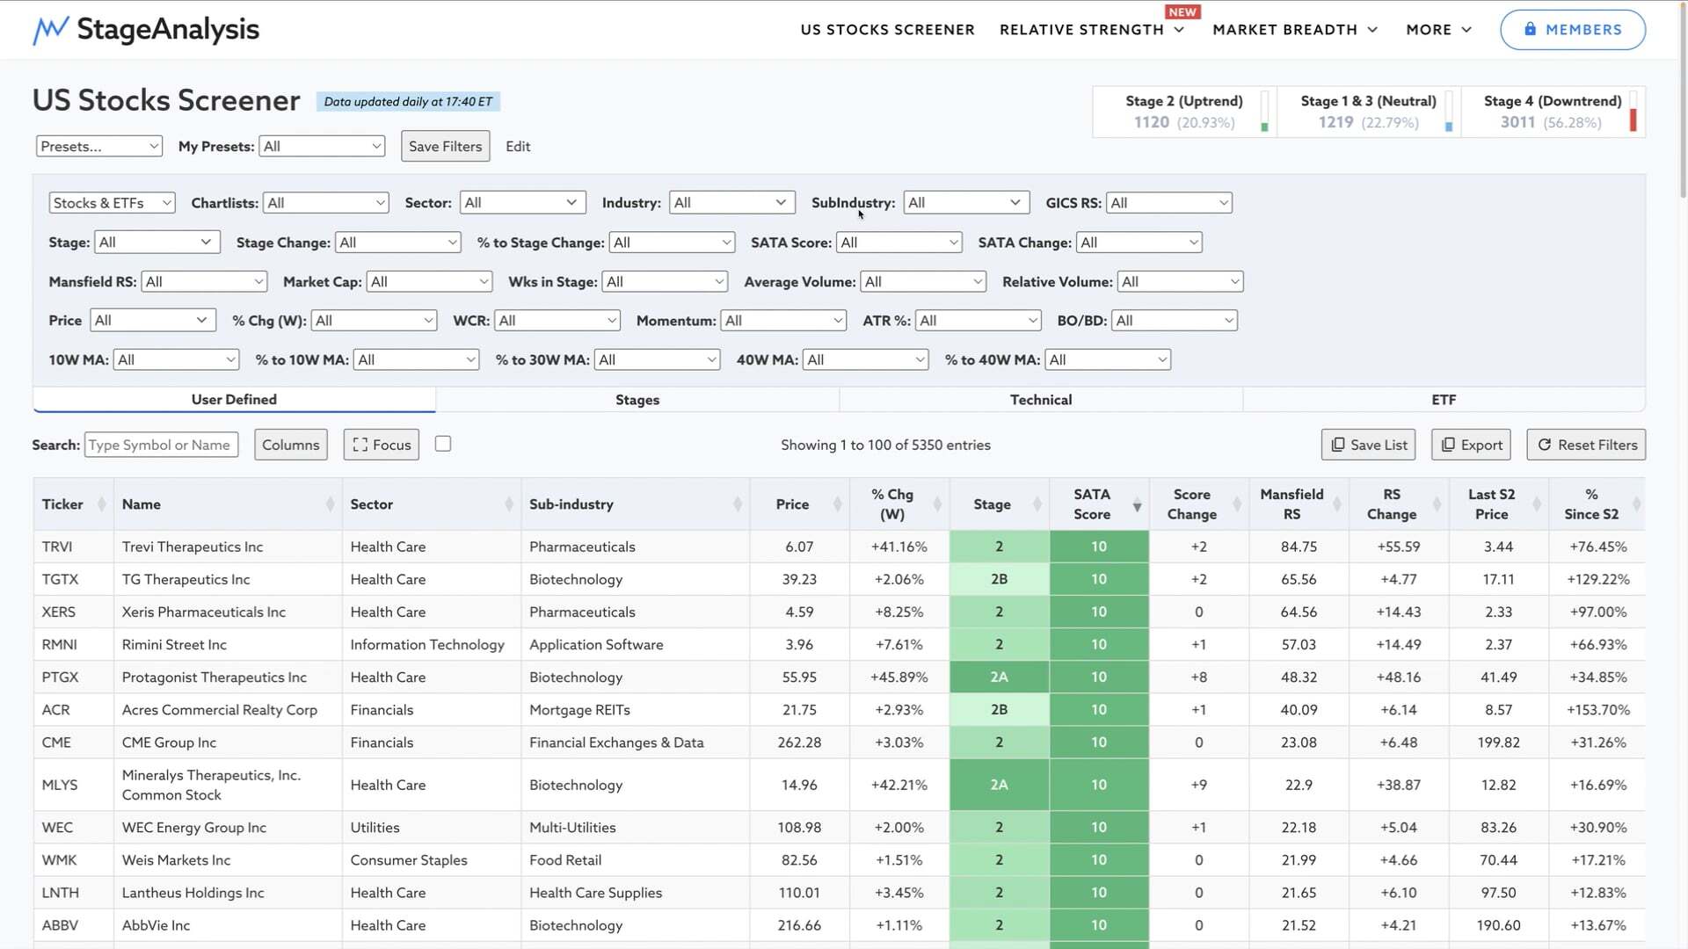
Task: Click the Stage 4 Downtrend red bar
Action: pyautogui.click(x=1633, y=119)
